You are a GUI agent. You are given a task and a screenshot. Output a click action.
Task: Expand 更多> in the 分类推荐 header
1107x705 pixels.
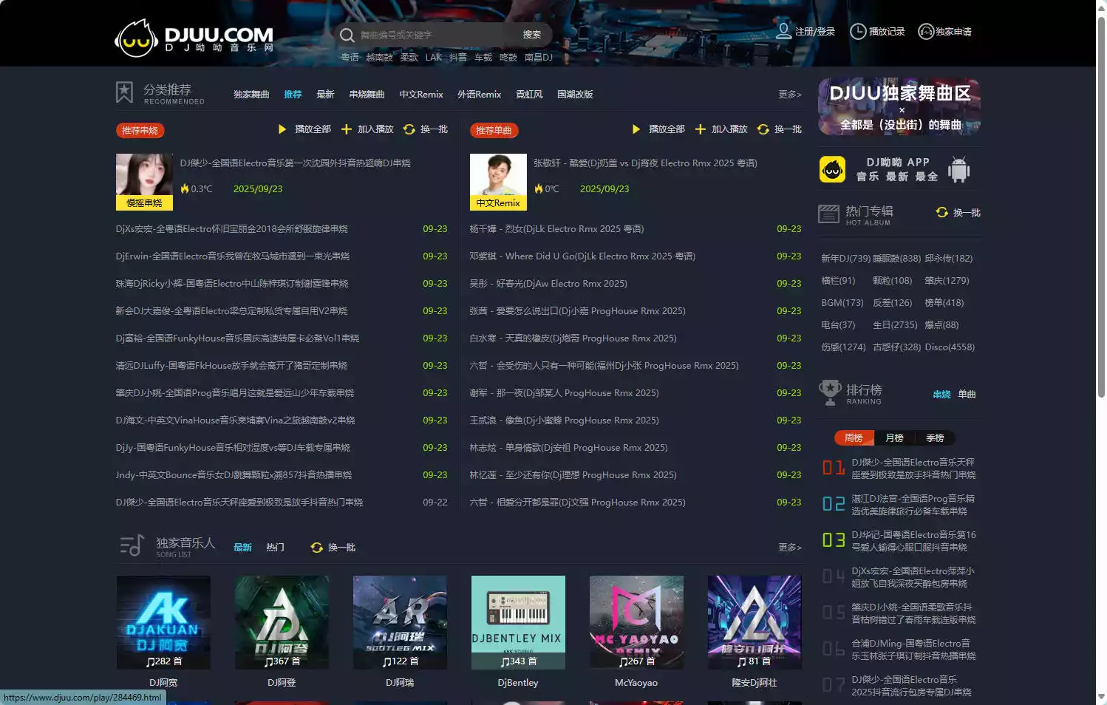click(x=790, y=95)
